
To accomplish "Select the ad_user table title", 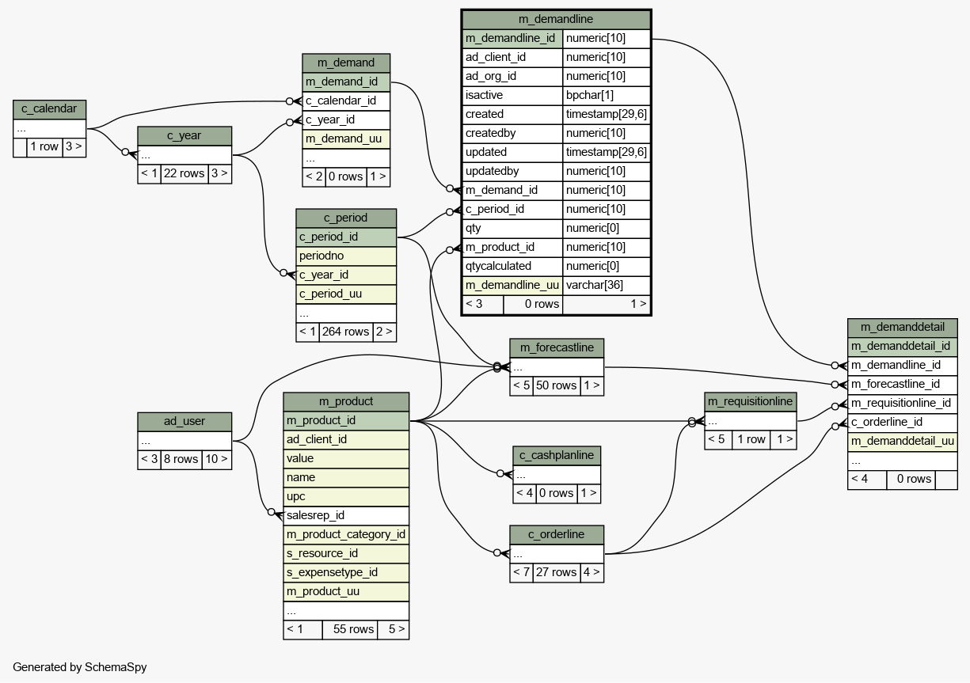I will (x=184, y=421).
